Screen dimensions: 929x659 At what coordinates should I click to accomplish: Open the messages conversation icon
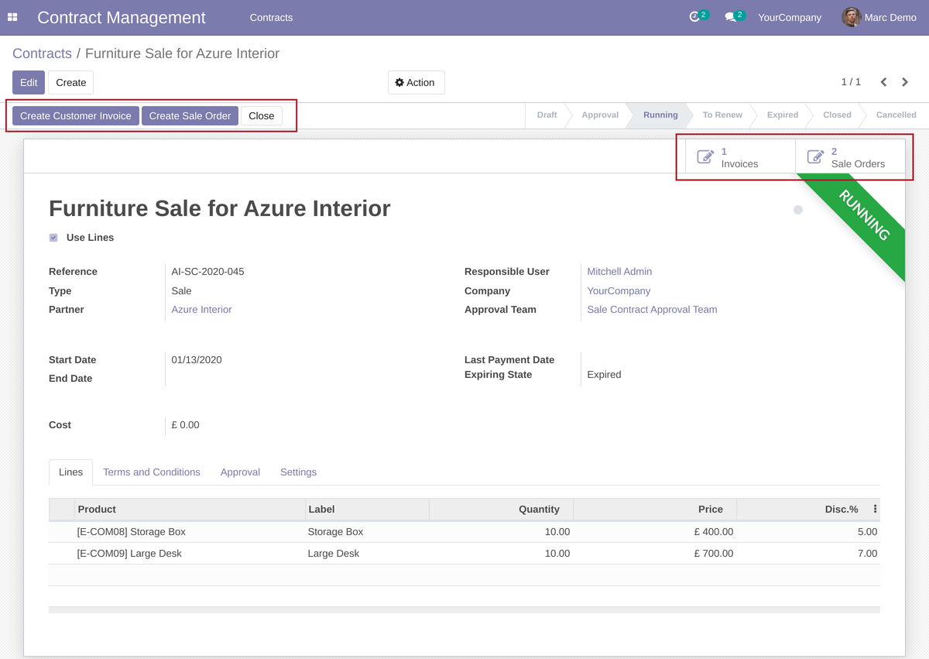click(x=731, y=15)
